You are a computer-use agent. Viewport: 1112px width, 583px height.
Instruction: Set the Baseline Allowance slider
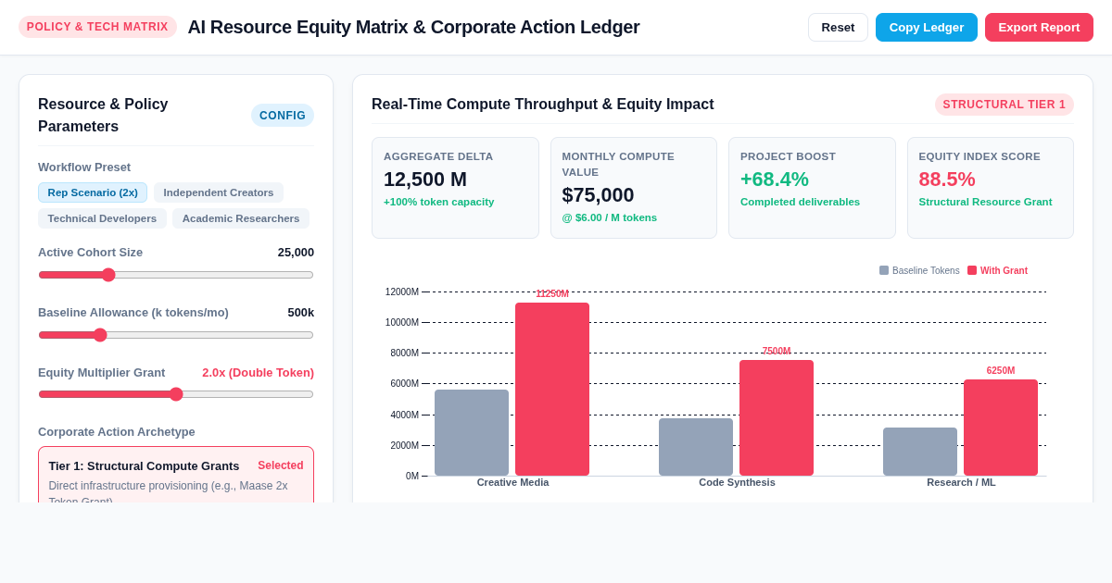click(x=176, y=335)
